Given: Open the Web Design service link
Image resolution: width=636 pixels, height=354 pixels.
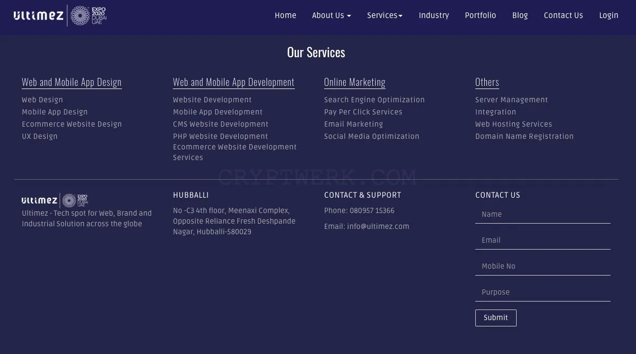Looking at the screenshot, I should [42, 100].
